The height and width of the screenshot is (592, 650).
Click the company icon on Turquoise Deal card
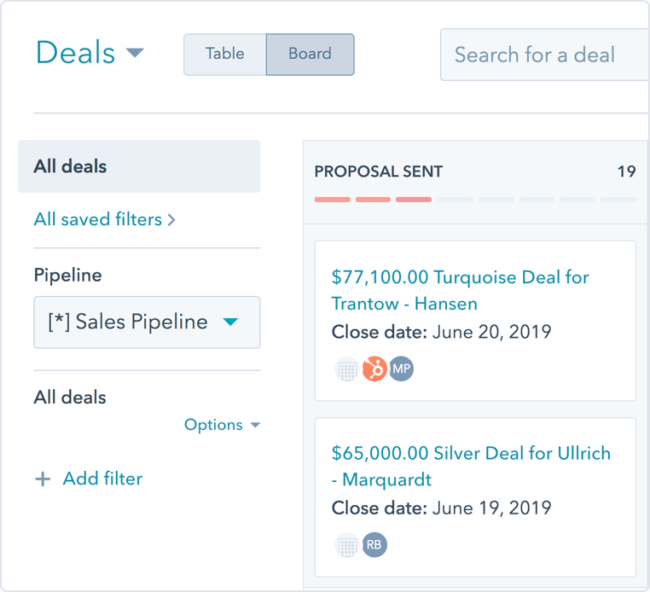[347, 369]
